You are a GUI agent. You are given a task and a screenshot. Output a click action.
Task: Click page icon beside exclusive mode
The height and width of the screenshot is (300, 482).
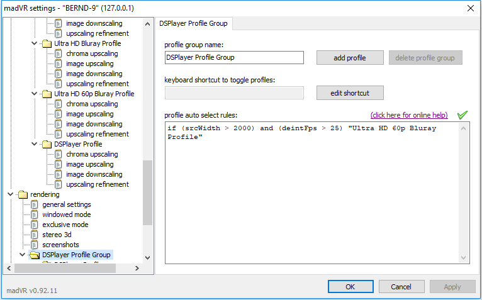[x=35, y=225]
